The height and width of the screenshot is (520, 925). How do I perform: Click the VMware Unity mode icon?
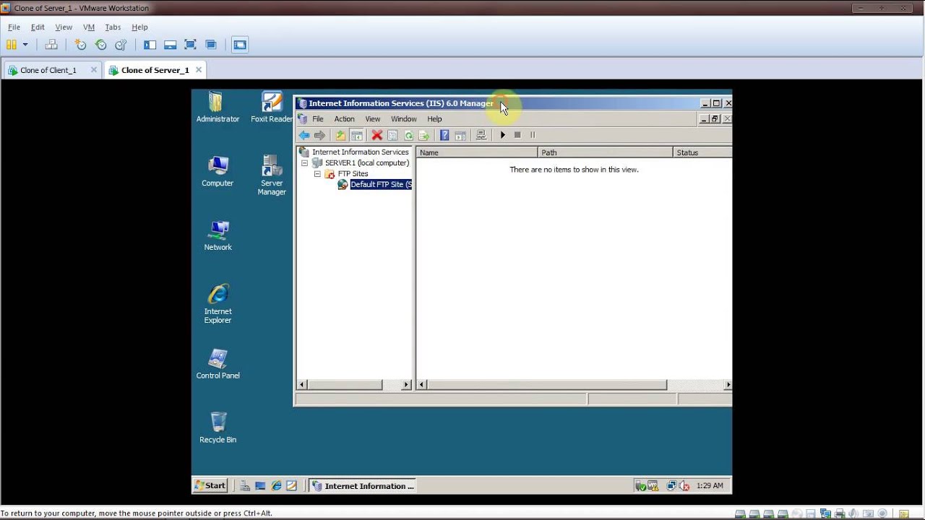(x=210, y=45)
